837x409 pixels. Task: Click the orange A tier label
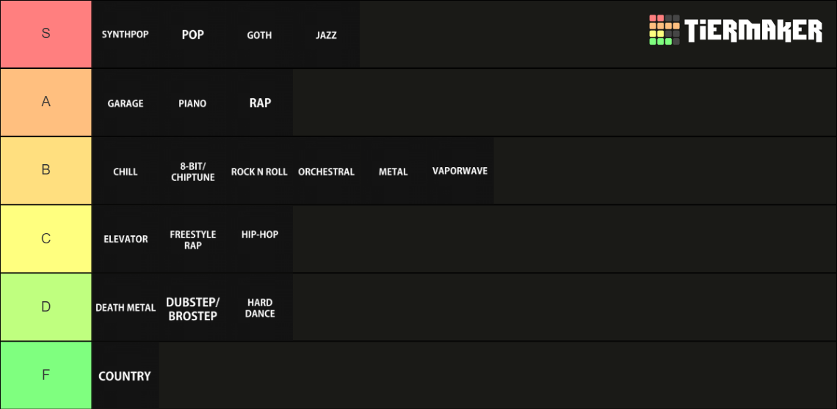click(x=46, y=102)
